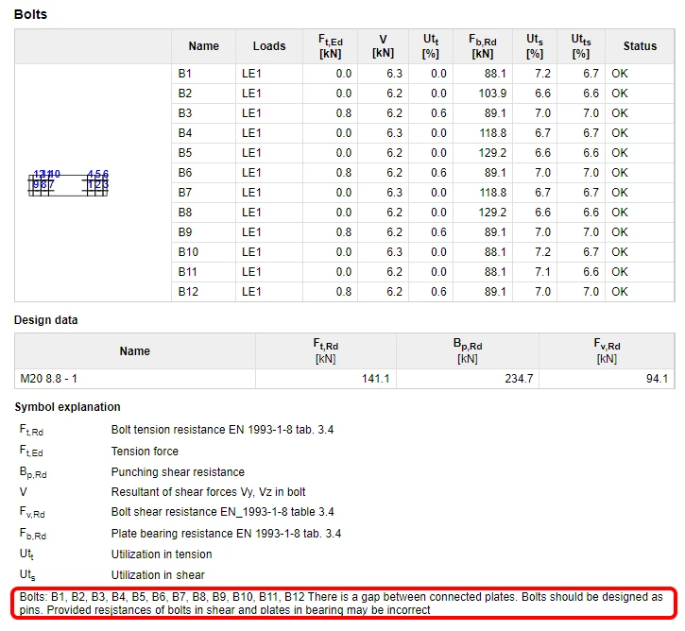Select the B10 bolt name cell
Screen dimensions: 685x631
[x=203, y=252]
